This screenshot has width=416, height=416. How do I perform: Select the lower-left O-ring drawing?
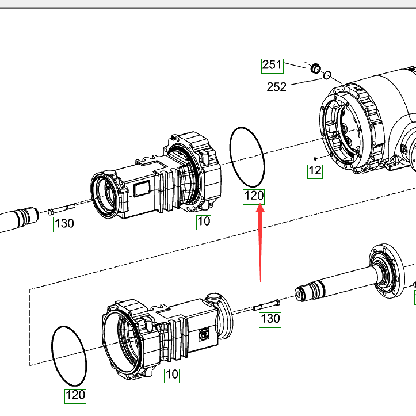click(69, 355)
